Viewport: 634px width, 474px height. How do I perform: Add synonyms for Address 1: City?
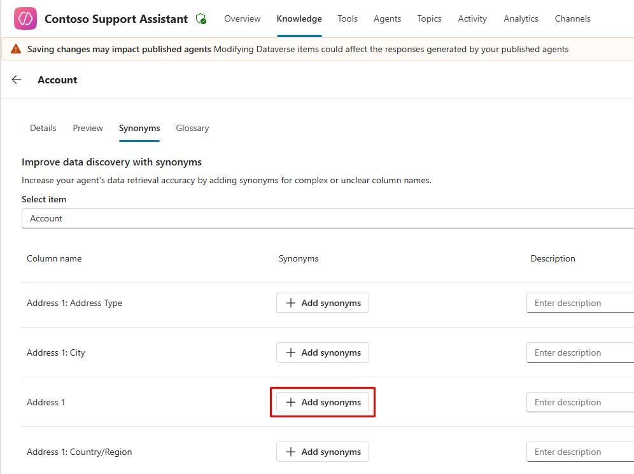pos(323,352)
